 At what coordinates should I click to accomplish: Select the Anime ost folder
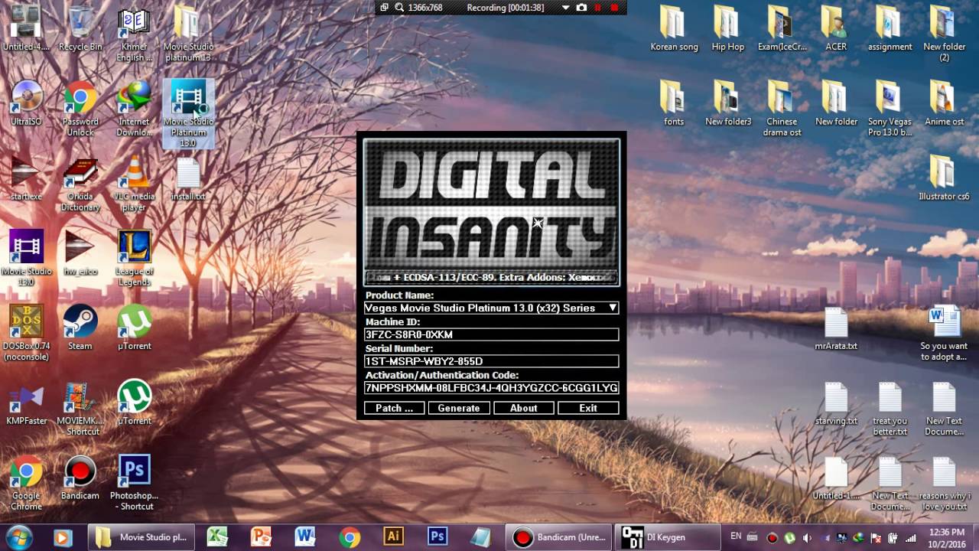[943, 103]
